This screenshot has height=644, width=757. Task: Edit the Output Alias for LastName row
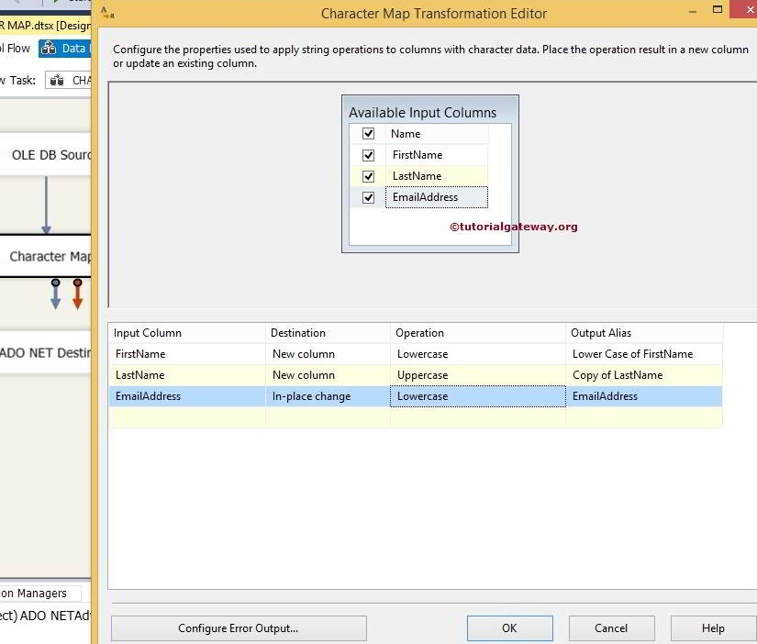[642, 374]
